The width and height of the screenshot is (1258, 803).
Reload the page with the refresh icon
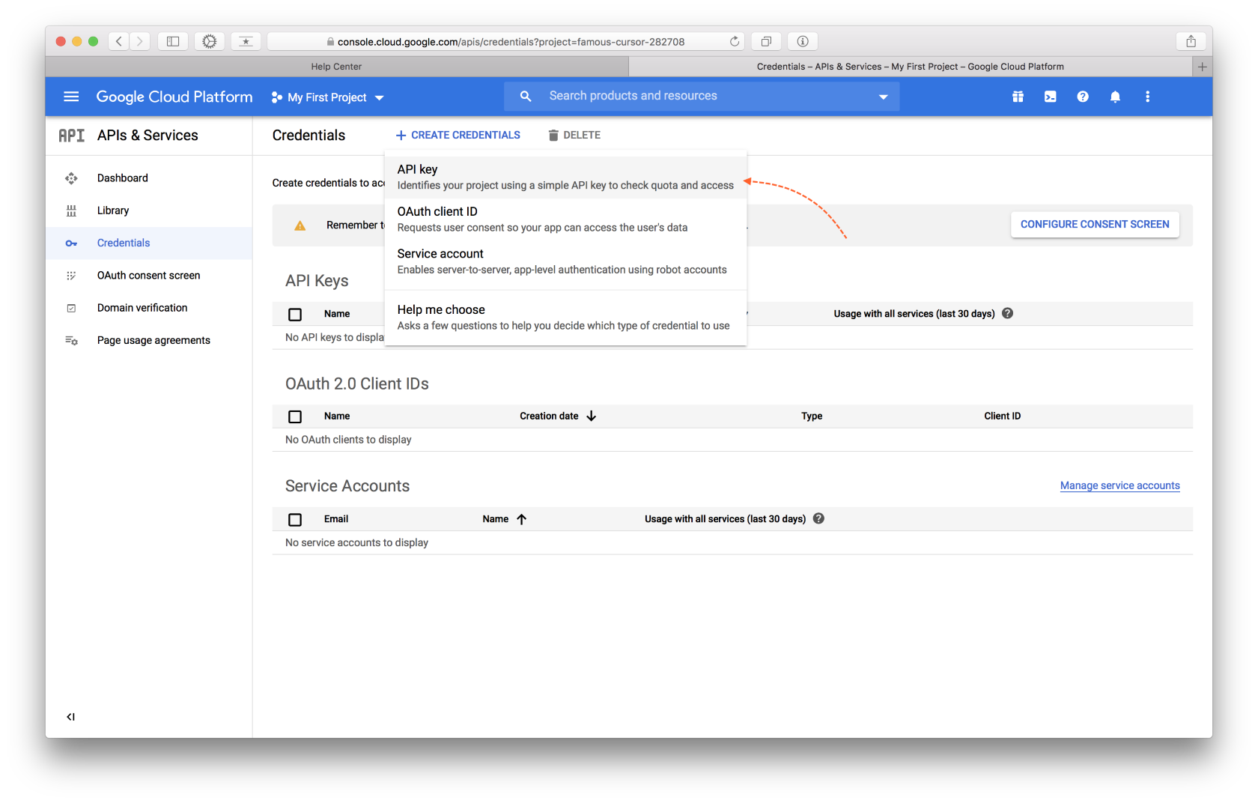coord(735,41)
